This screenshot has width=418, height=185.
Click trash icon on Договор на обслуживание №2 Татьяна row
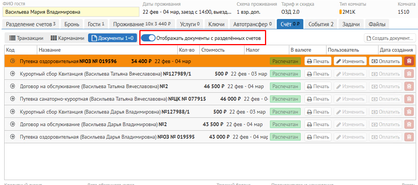409,87
